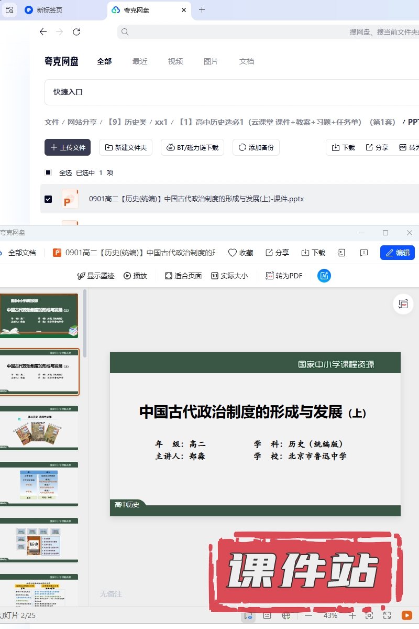Zoom in with the plus button
The height and width of the screenshot is (629, 419).
[x=352, y=615]
